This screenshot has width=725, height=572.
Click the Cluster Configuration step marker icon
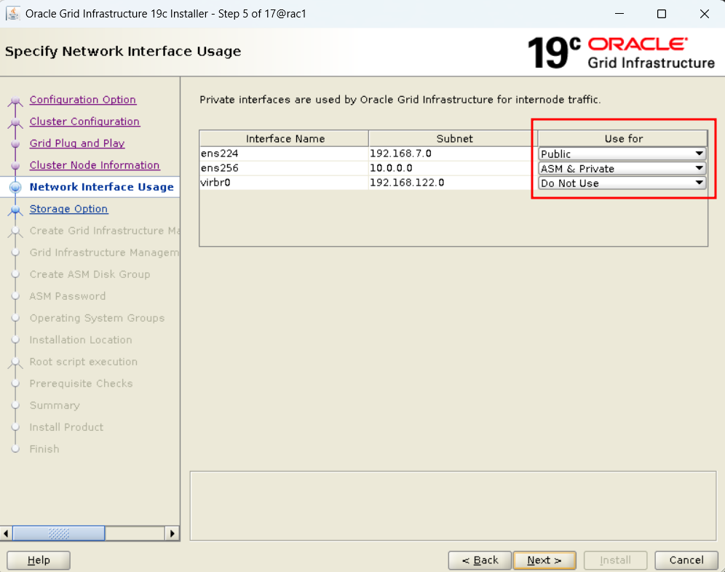click(x=15, y=122)
